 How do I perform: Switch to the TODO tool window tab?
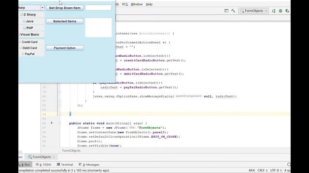[x=43, y=164]
